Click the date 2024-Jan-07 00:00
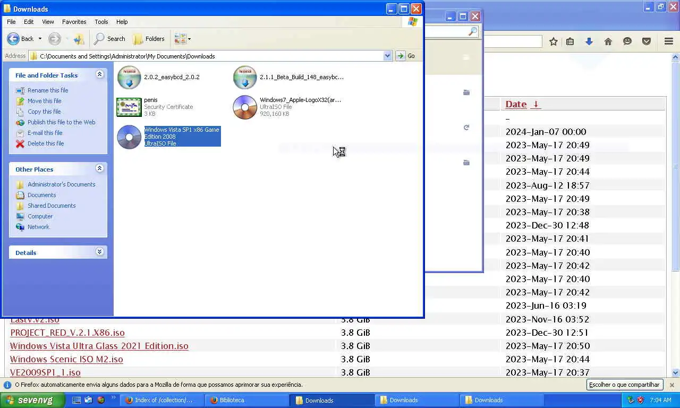Image resolution: width=680 pixels, height=408 pixels. click(x=546, y=132)
